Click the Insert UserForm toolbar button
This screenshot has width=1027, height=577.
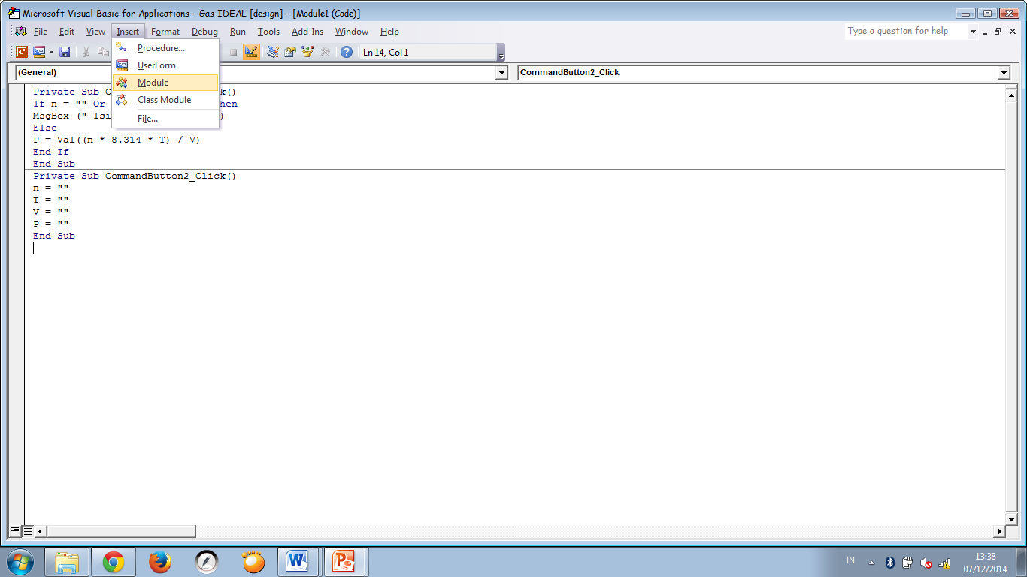(x=38, y=52)
